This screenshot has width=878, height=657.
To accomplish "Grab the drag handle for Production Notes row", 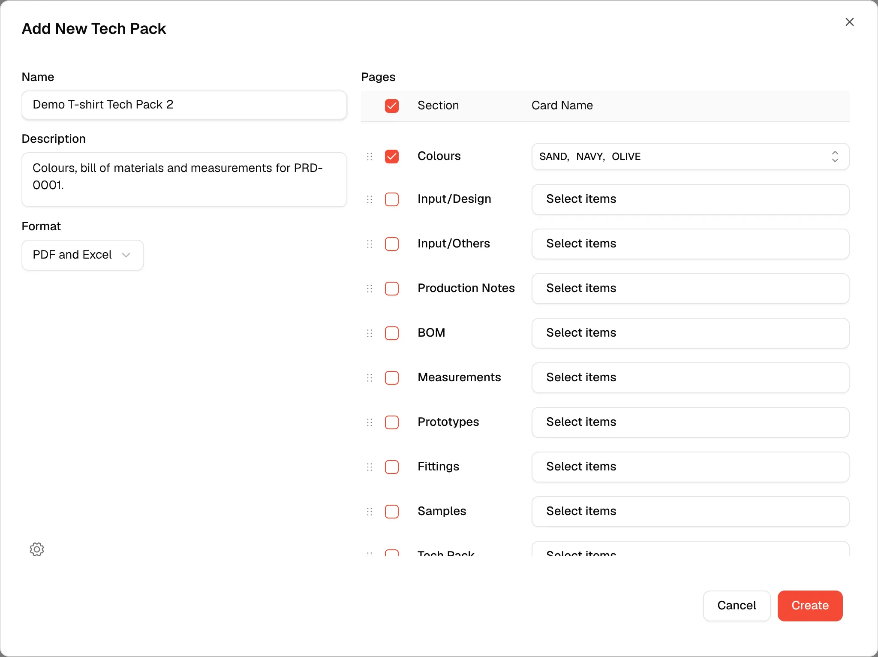I will [370, 289].
